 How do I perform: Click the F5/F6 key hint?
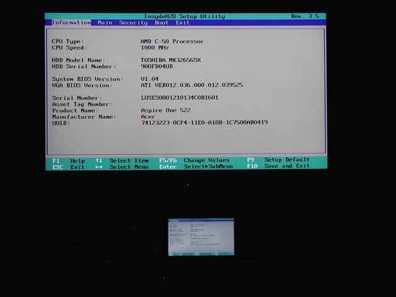click(168, 161)
